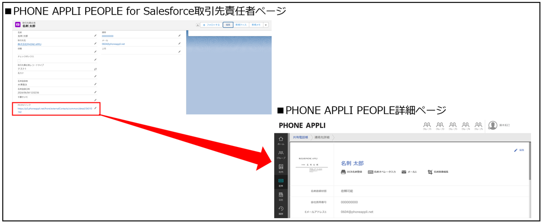Viewport: 541px width, 222px height.
Task: Edit the 役職 field via pencil icon
Action: pos(95,52)
